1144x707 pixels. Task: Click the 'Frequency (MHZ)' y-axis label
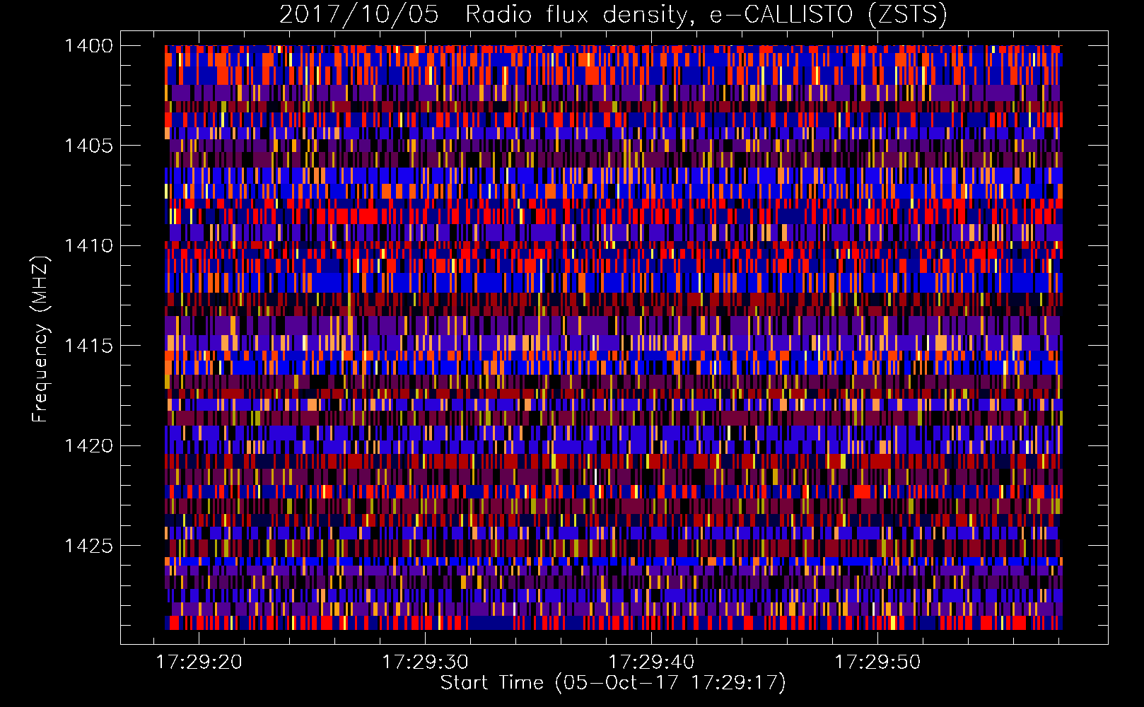40,339
